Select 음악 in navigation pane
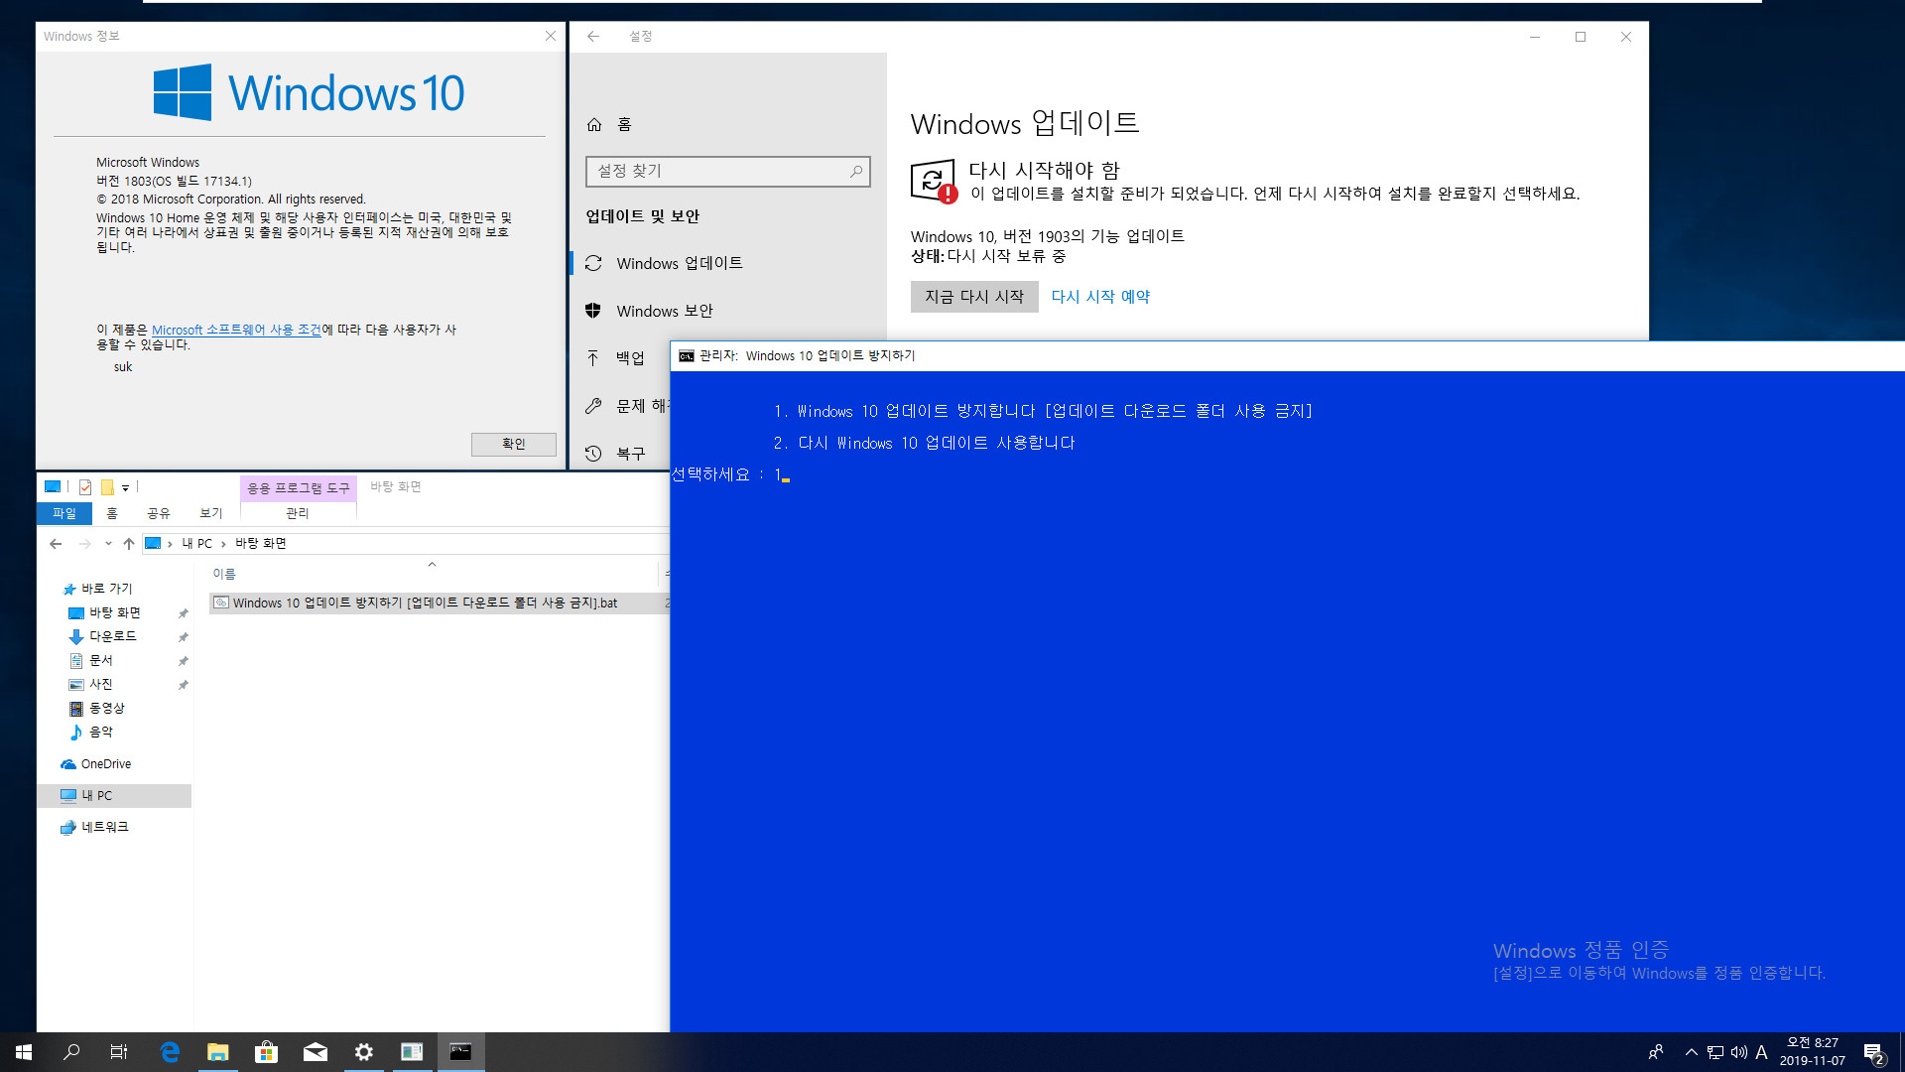The width and height of the screenshot is (1905, 1072). 100,732
